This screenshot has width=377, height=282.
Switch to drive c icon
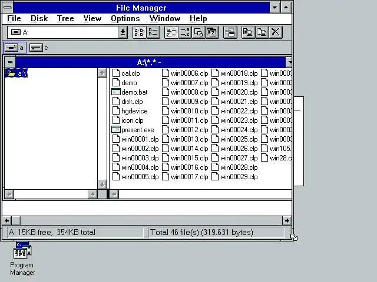point(39,48)
